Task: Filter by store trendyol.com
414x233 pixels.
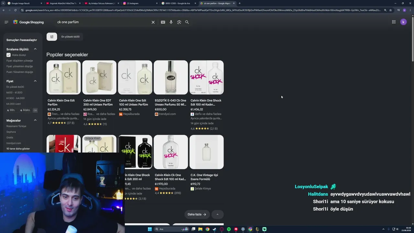Action: click(x=14, y=143)
